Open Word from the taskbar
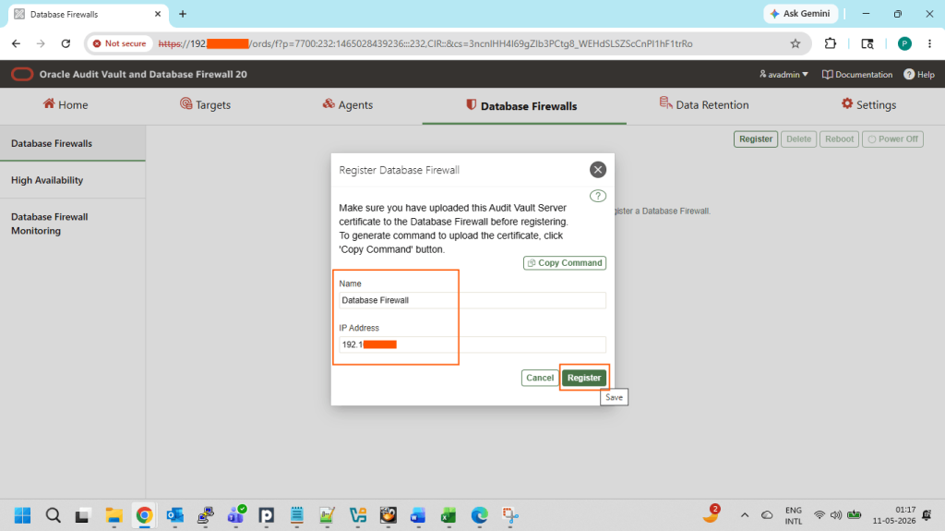 (418, 515)
